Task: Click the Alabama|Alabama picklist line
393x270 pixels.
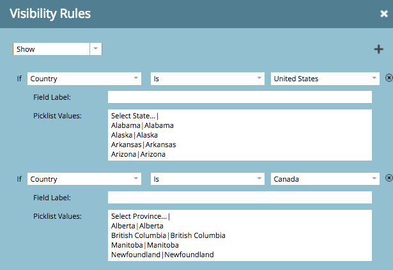Action: (x=142, y=125)
